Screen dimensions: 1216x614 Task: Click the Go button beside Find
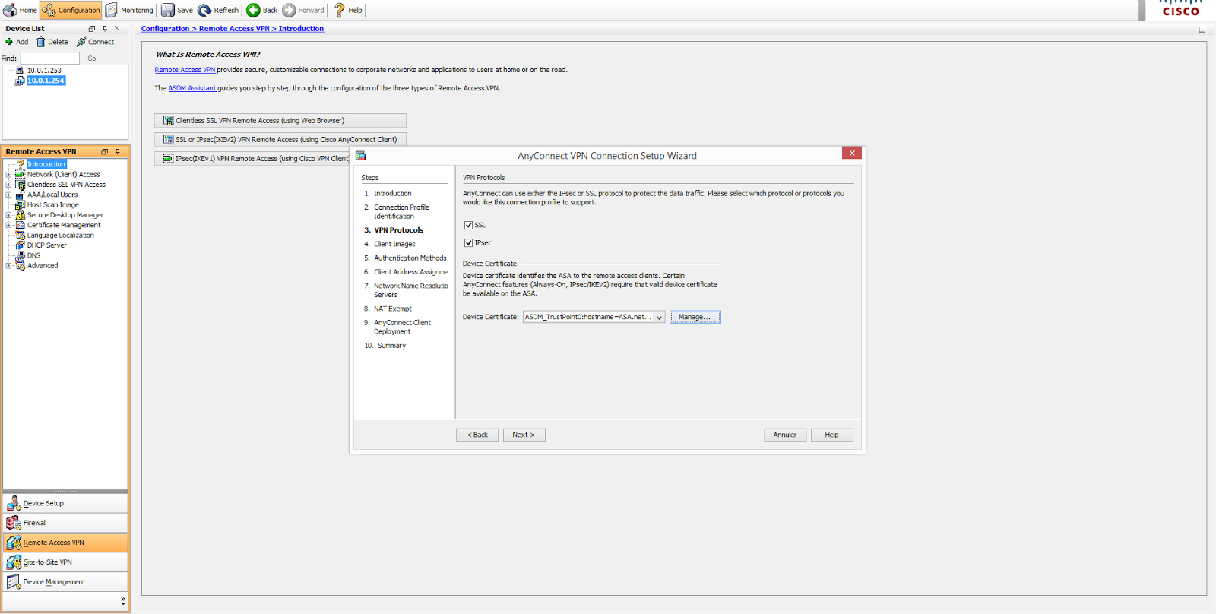pos(92,58)
